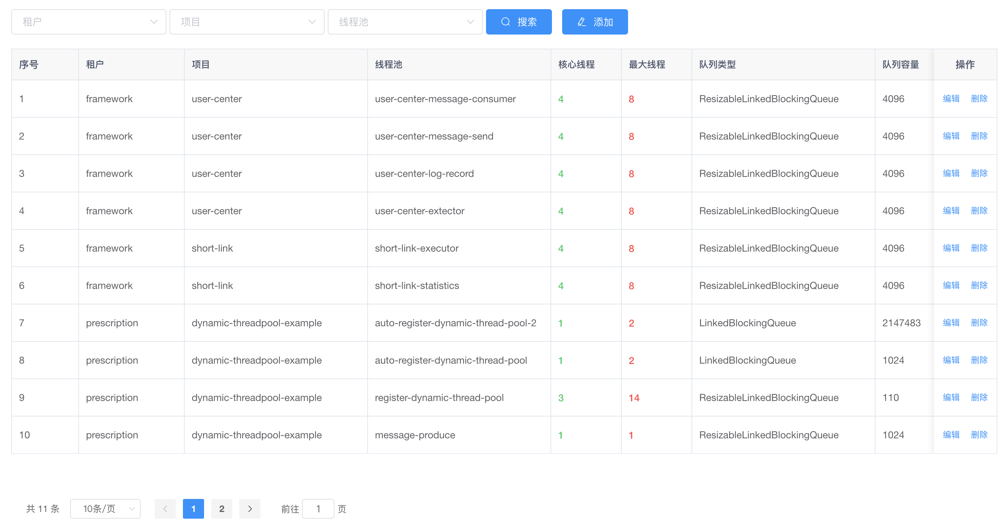
Task: Delete the short-link-executor row
Action: tap(979, 248)
